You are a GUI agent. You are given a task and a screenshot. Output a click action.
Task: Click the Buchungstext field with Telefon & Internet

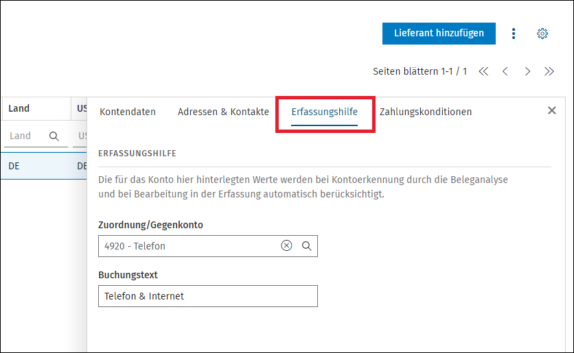pos(208,296)
